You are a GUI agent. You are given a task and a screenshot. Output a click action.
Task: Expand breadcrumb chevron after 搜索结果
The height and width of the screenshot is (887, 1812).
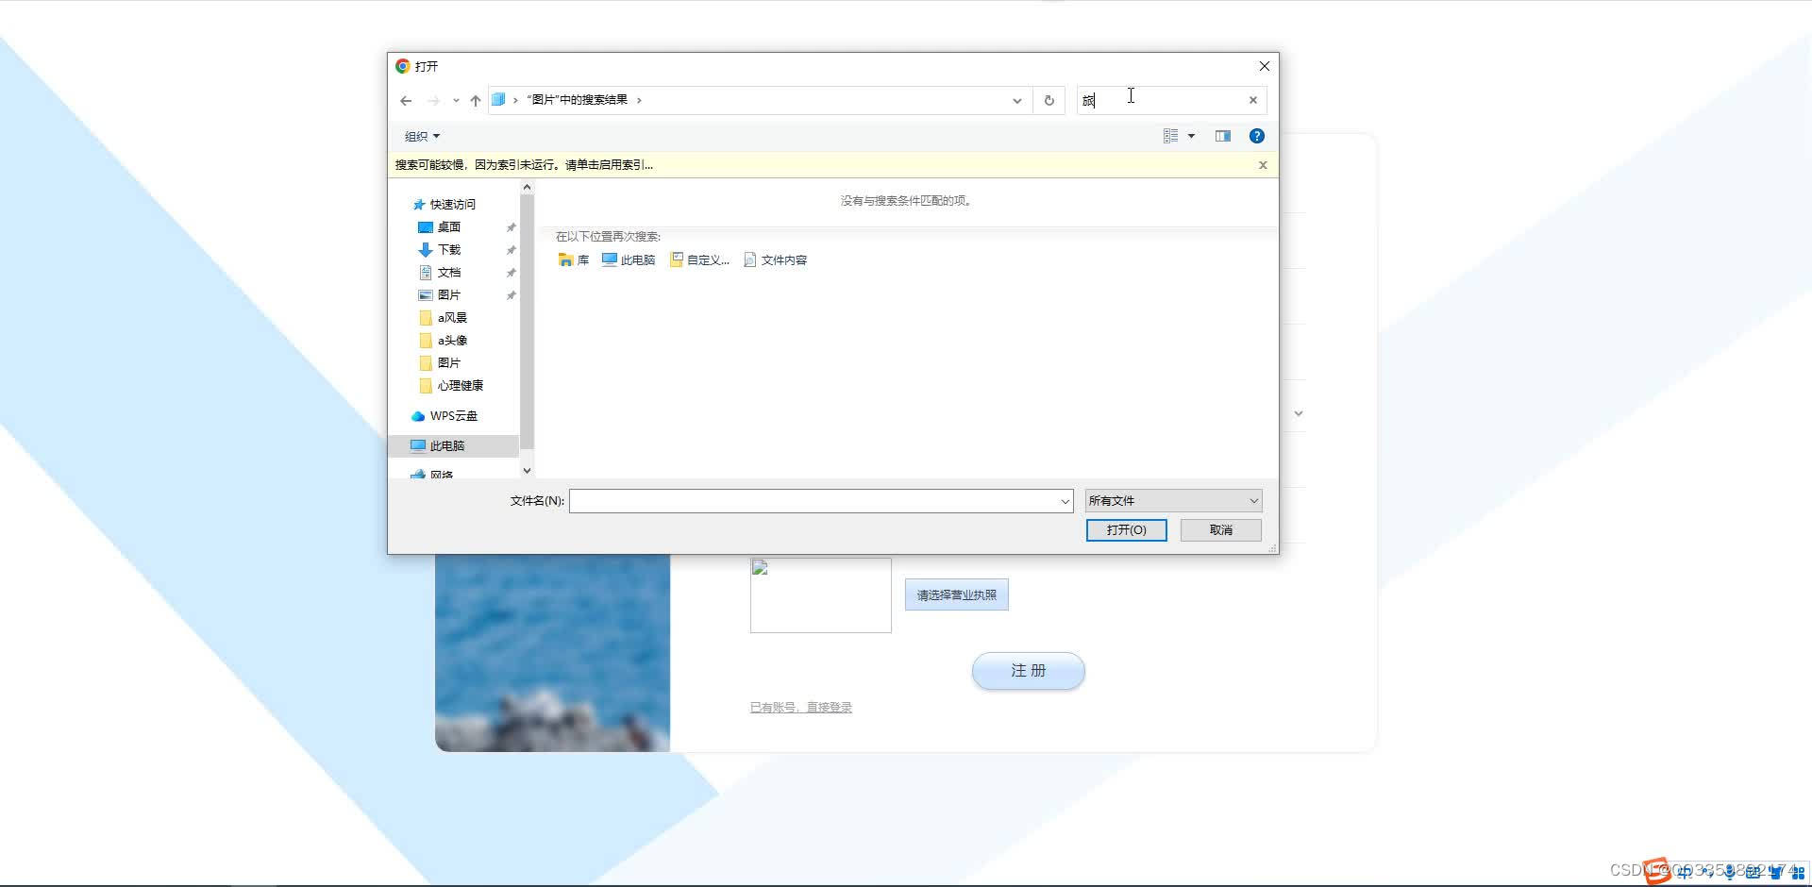click(x=639, y=100)
